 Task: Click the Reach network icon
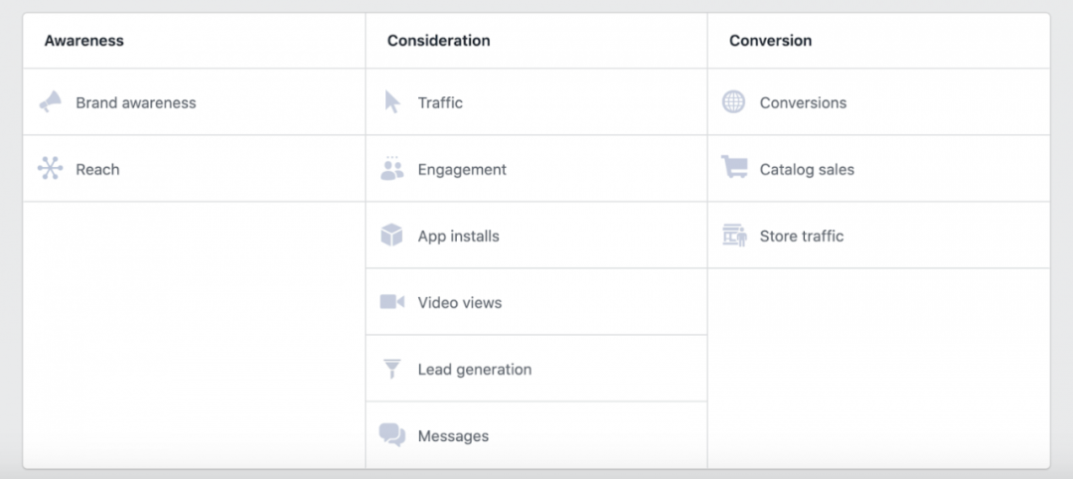point(50,169)
